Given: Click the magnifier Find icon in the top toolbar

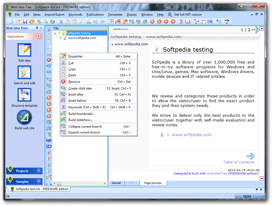Looking at the screenshot, I should (x=82, y=21).
